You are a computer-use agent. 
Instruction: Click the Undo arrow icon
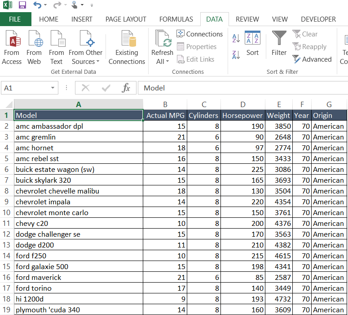37,5
